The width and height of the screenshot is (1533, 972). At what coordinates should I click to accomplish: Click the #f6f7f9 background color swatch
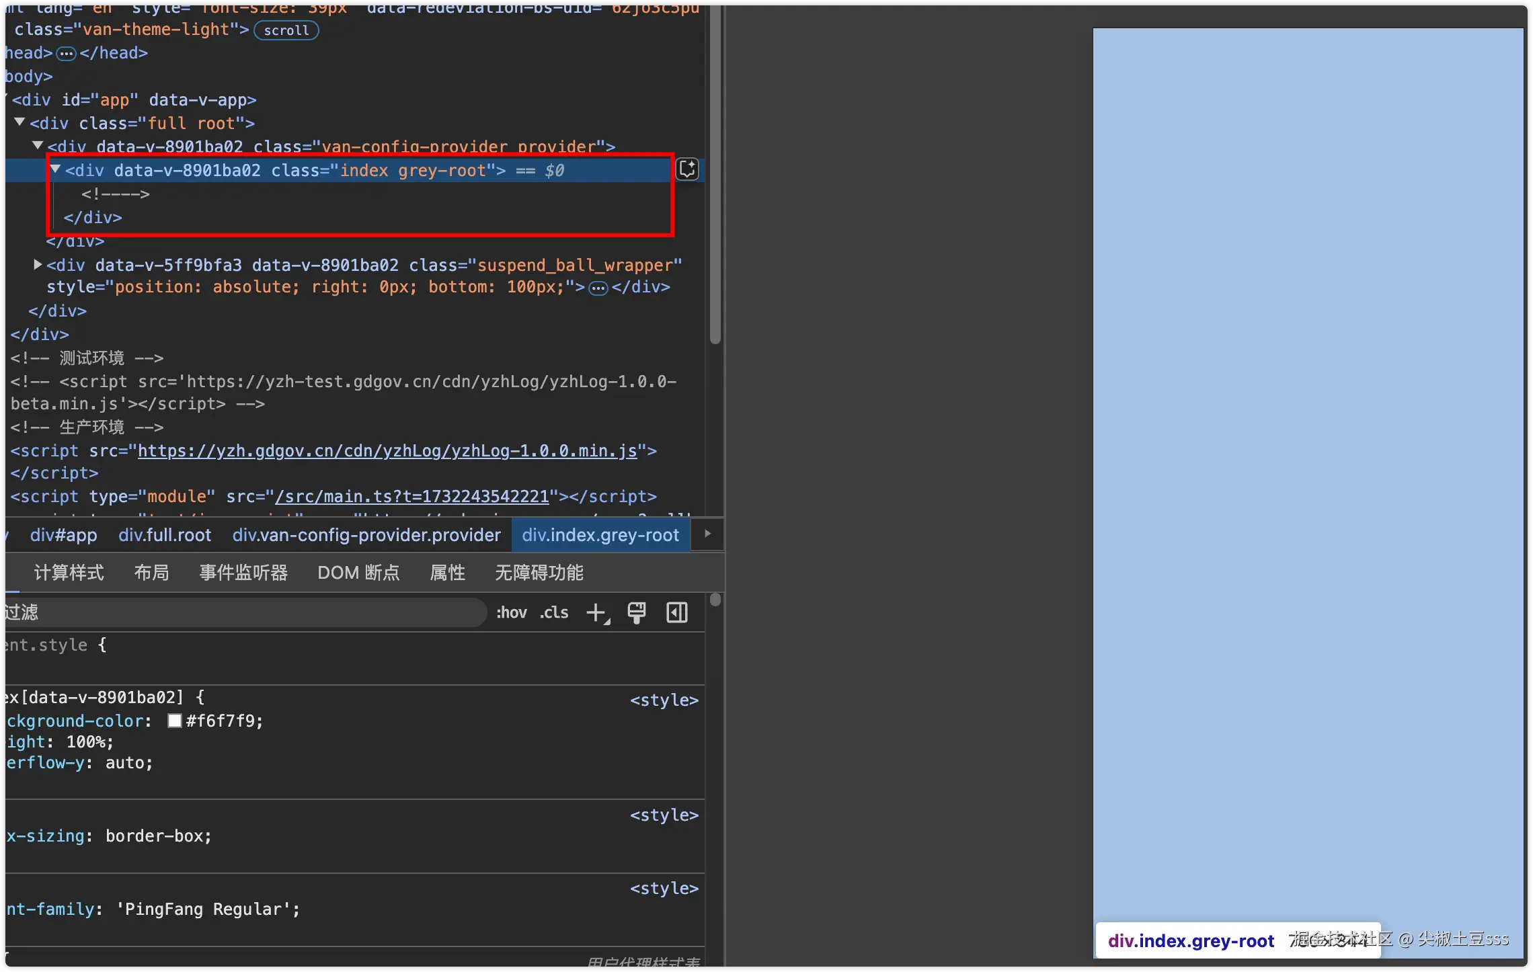(175, 721)
